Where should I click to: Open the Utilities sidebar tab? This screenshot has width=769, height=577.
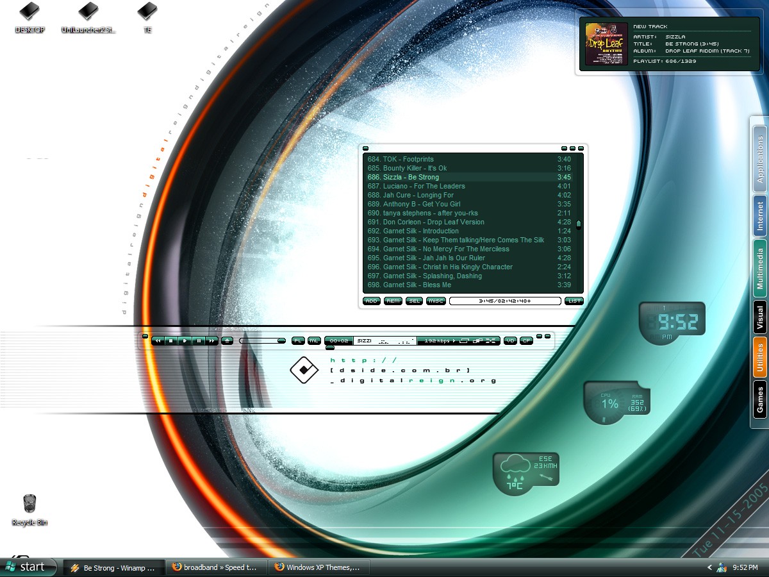pos(760,357)
